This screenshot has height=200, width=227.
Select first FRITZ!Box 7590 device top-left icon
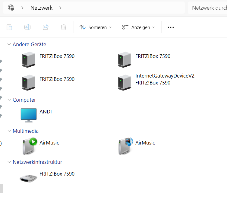click(x=29, y=59)
